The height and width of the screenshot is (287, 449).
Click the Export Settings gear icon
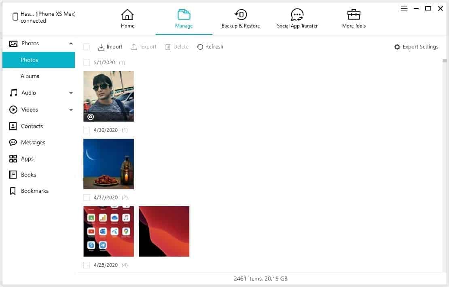(x=397, y=47)
